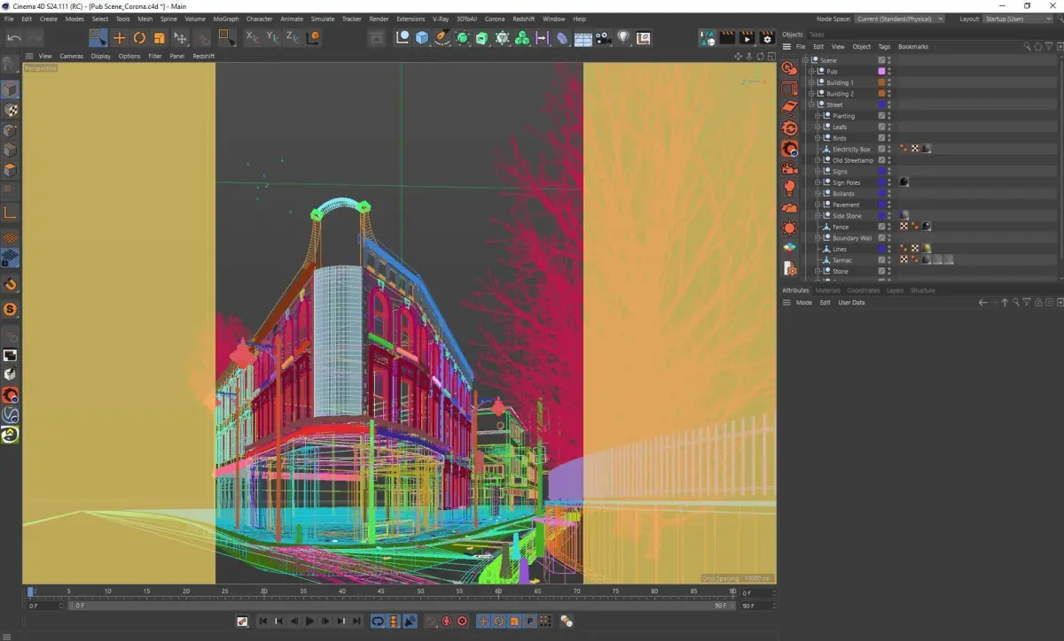The width and height of the screenshot is (1064, 641).
Task: Click the pink layer swatch of Pub
Action: (x=881, y=72)
